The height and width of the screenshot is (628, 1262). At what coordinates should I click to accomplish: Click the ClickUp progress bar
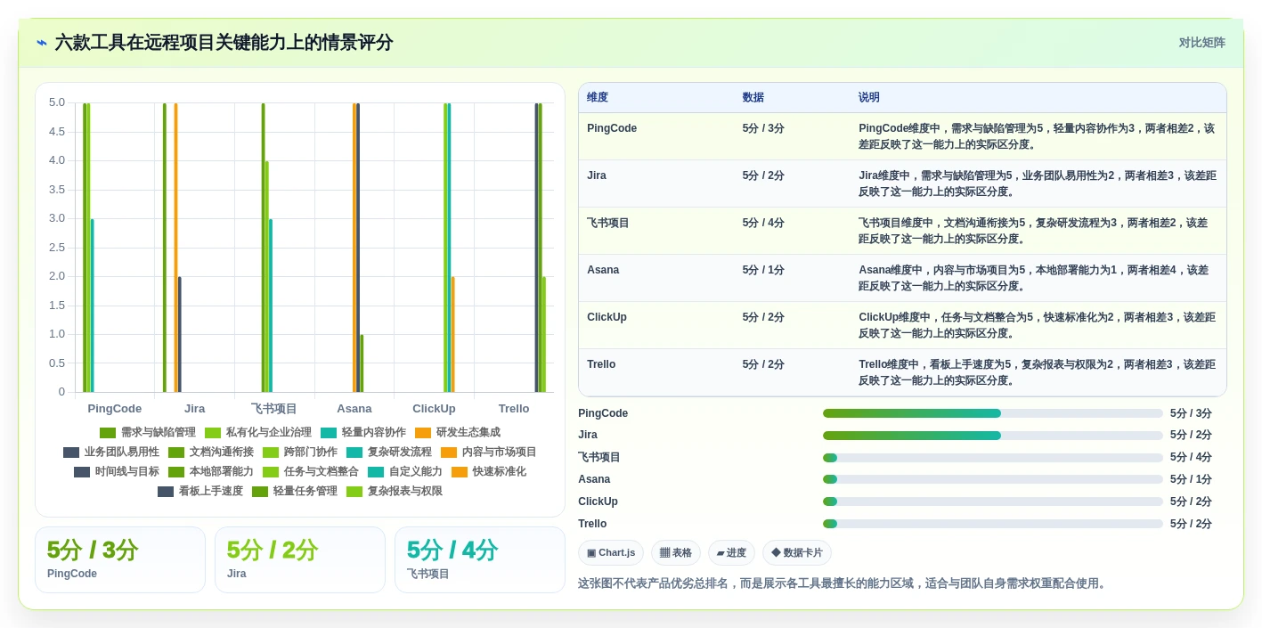[993, 502]
